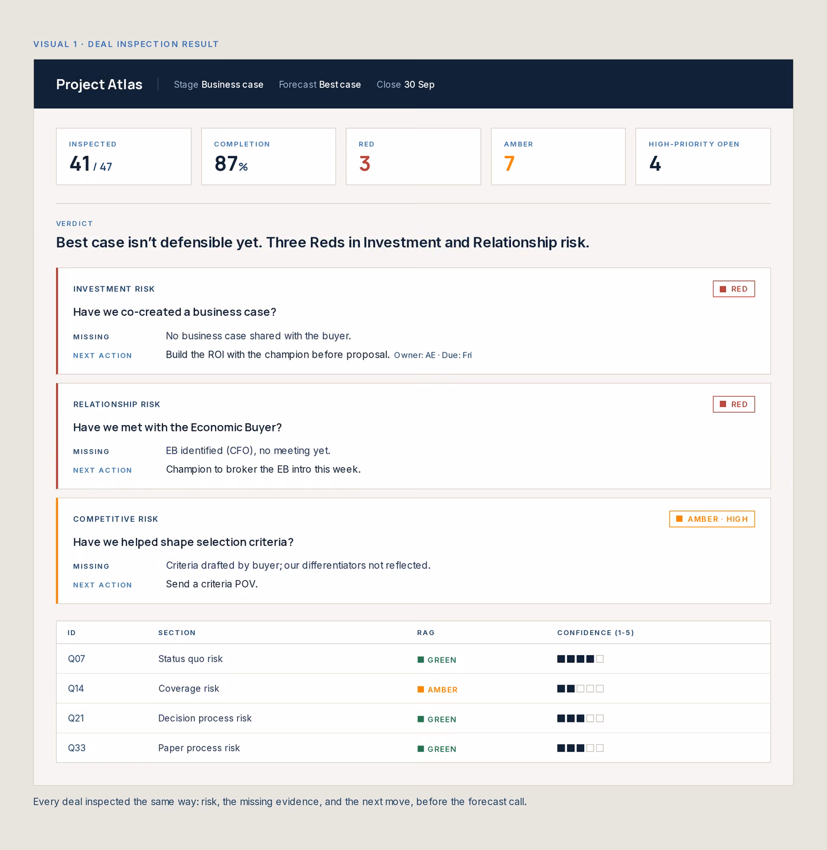Click 'Build the ROI with the champion' action
Viewport: 827px width, 850px height.
point(278,355)
